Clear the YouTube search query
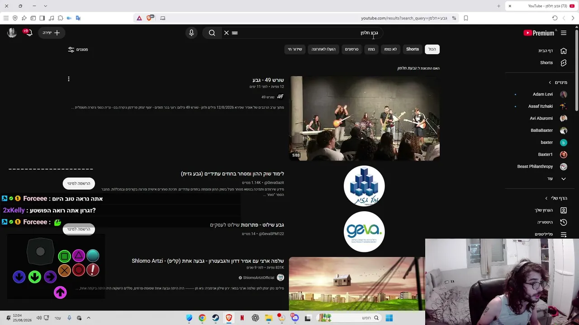The image size is (579, 325). pos(227,33)
